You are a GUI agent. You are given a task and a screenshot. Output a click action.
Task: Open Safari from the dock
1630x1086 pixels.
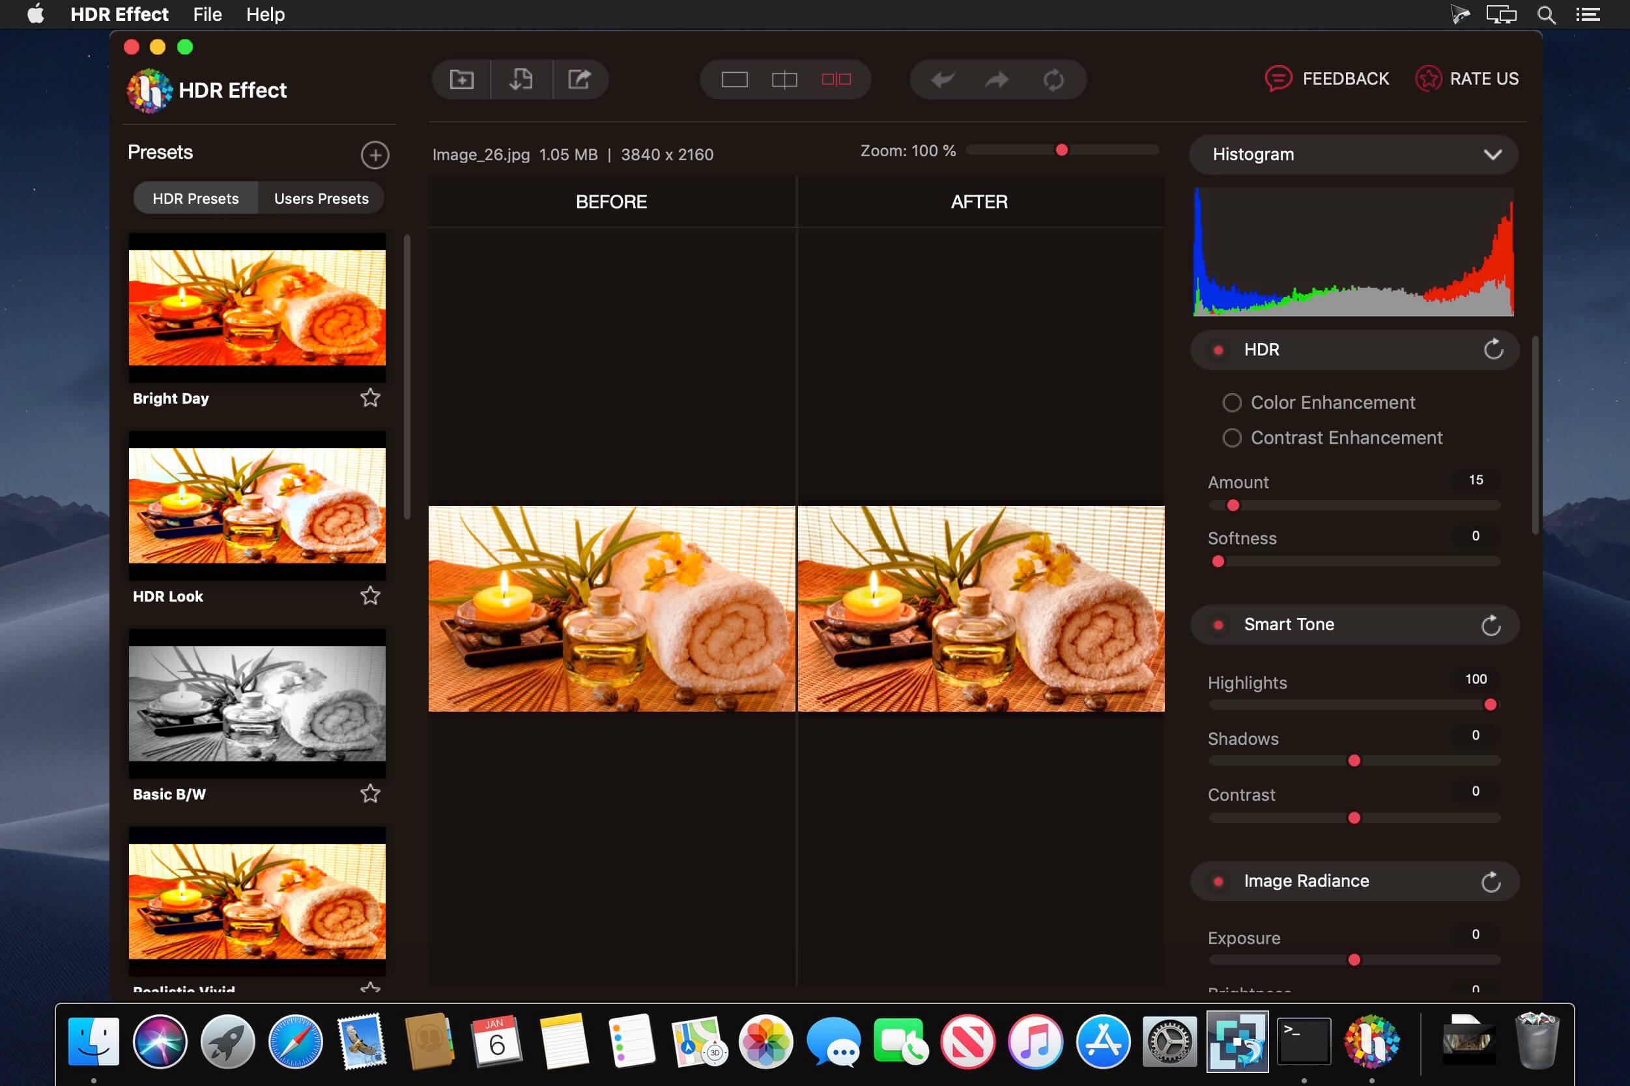point(295,1042)
